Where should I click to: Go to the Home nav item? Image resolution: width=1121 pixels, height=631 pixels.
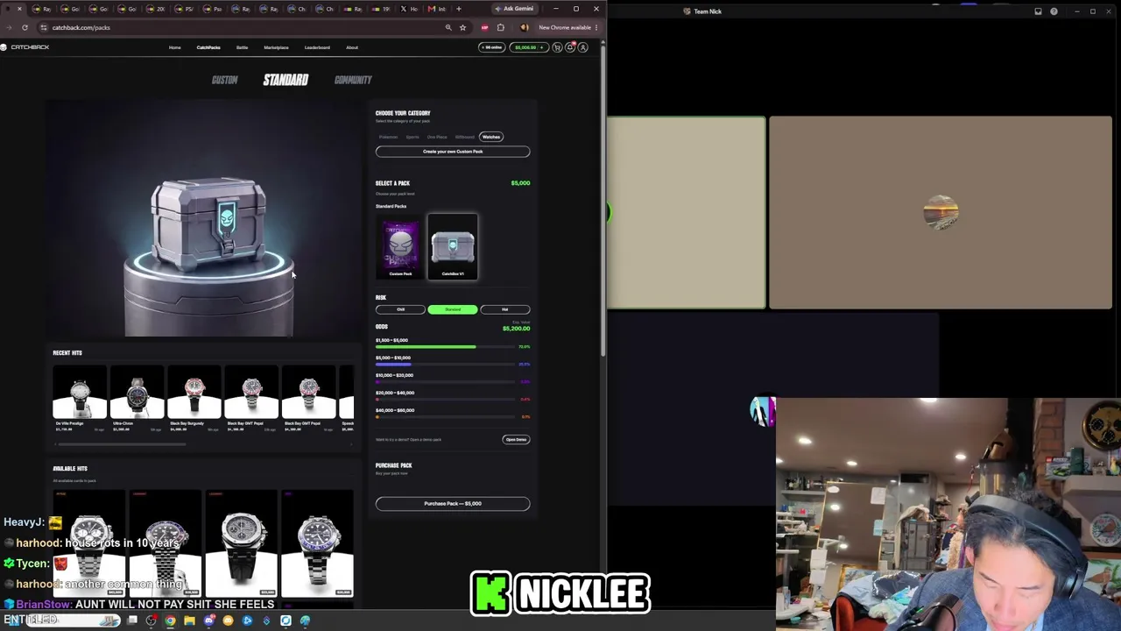pos(175,47)
